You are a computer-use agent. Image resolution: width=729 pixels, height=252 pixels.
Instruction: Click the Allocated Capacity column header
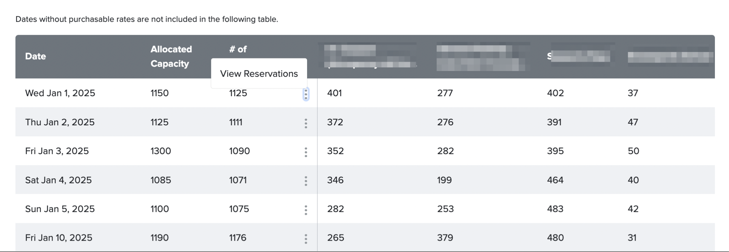(171, 56)
